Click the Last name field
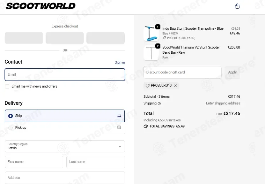This screenshot has height=184, width=265. click(96, 162)
